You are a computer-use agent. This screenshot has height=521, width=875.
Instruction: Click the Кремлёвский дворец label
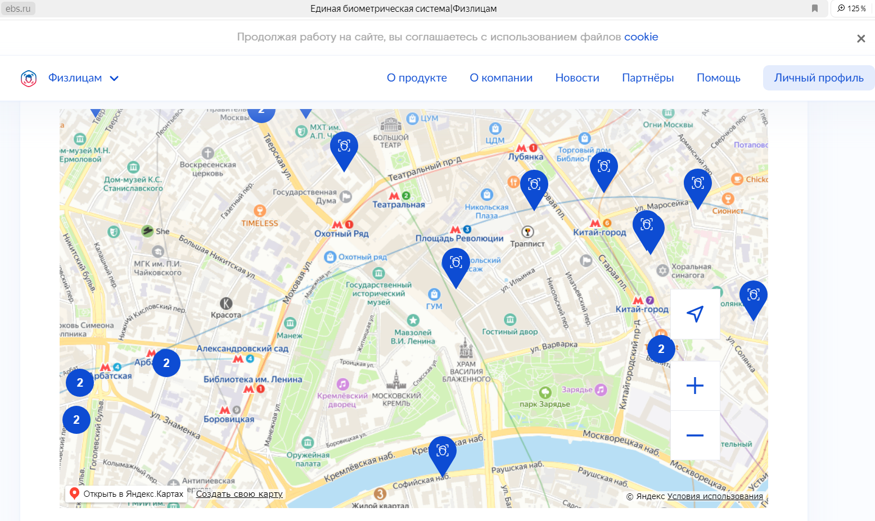(x=342, y=400)
